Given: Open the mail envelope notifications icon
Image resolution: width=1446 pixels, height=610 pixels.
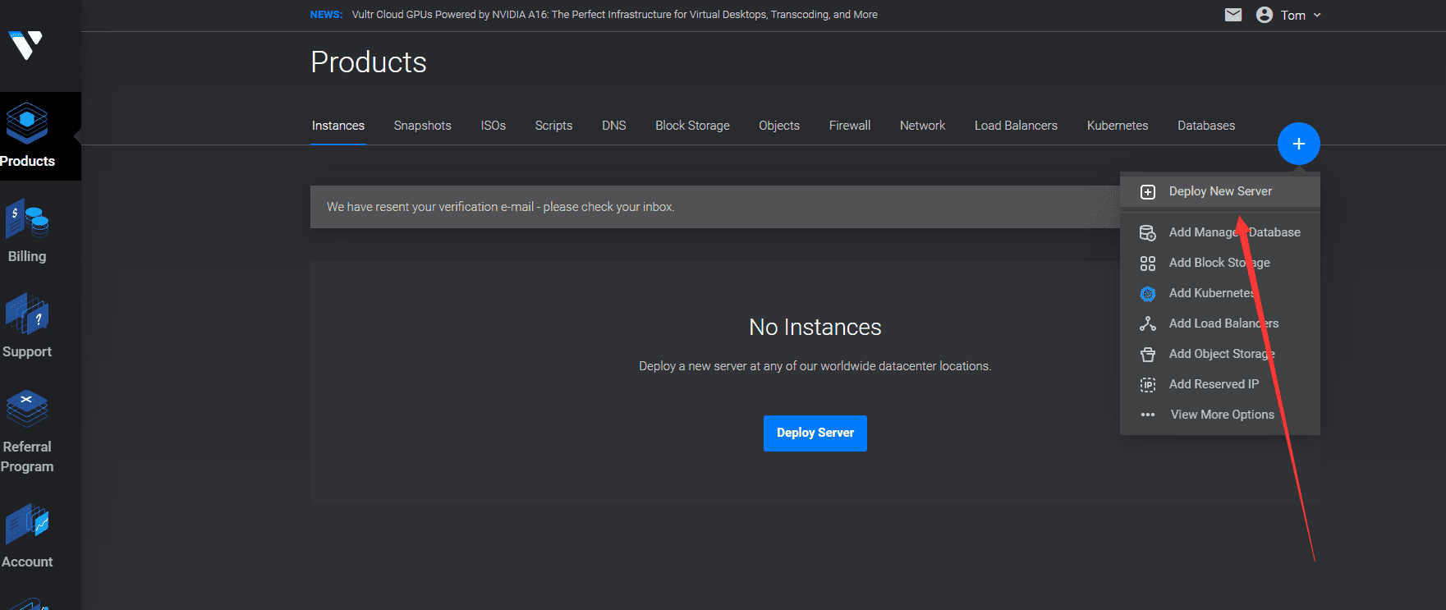Looking at the screenshot, I should click(x=1233, y=15).
